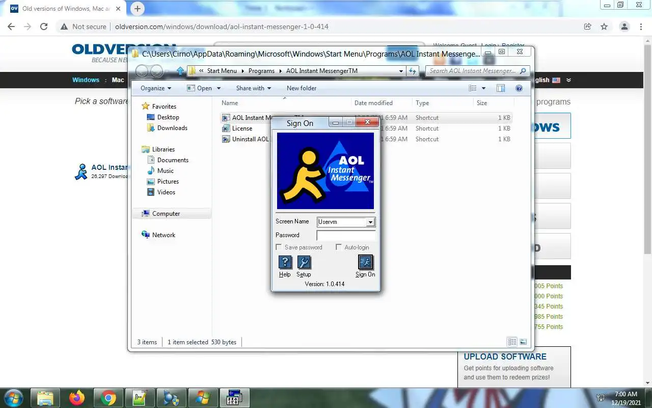Switch to details view icon bottom right
Screen dimensions: 652x408
tap(512, 342)
